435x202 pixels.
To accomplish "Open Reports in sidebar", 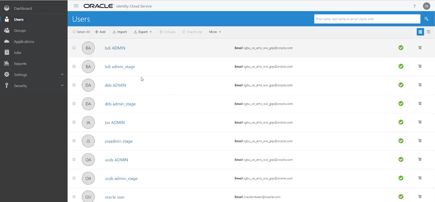I will [20, 63].
